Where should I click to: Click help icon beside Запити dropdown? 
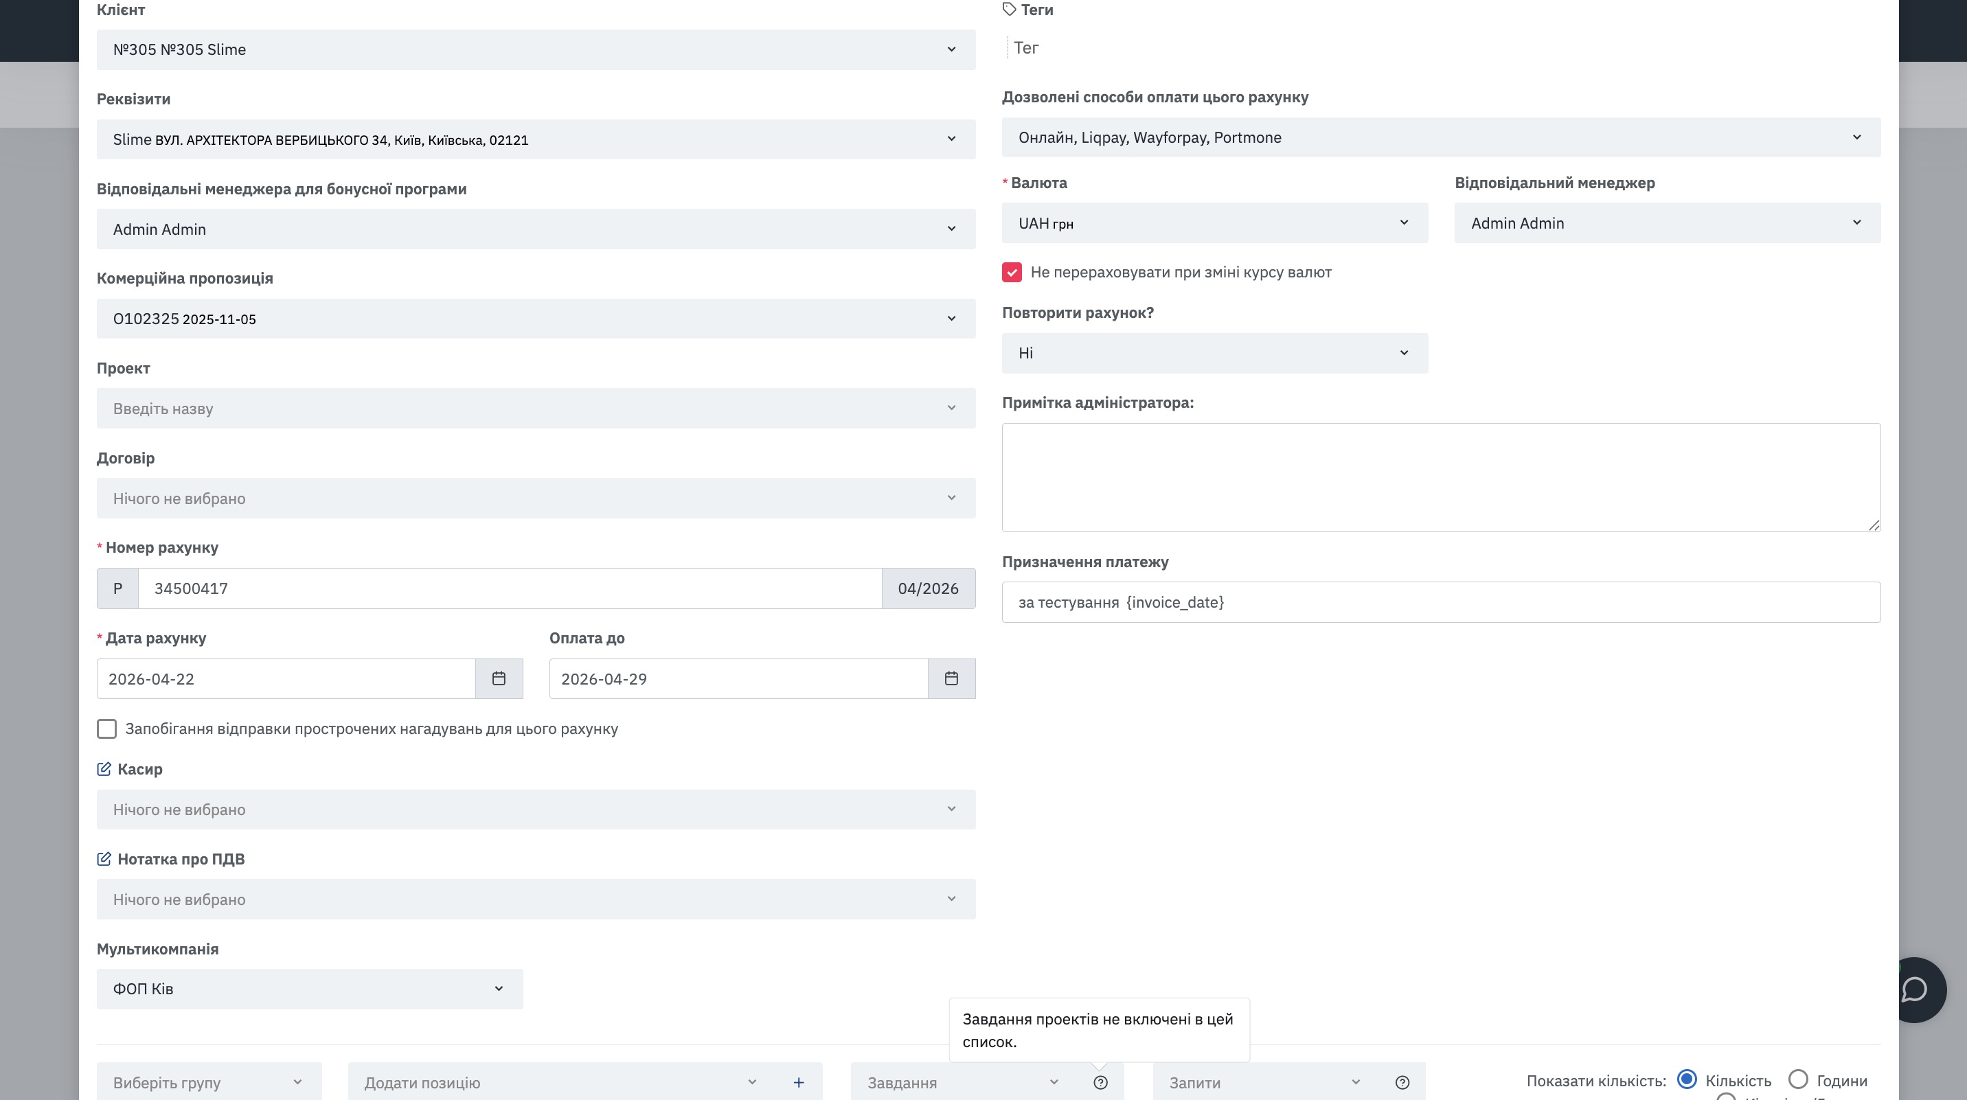tap(1402, 1081)
